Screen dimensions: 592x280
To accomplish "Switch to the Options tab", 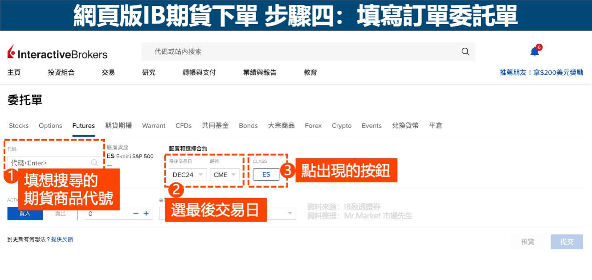I will (50, 126).
